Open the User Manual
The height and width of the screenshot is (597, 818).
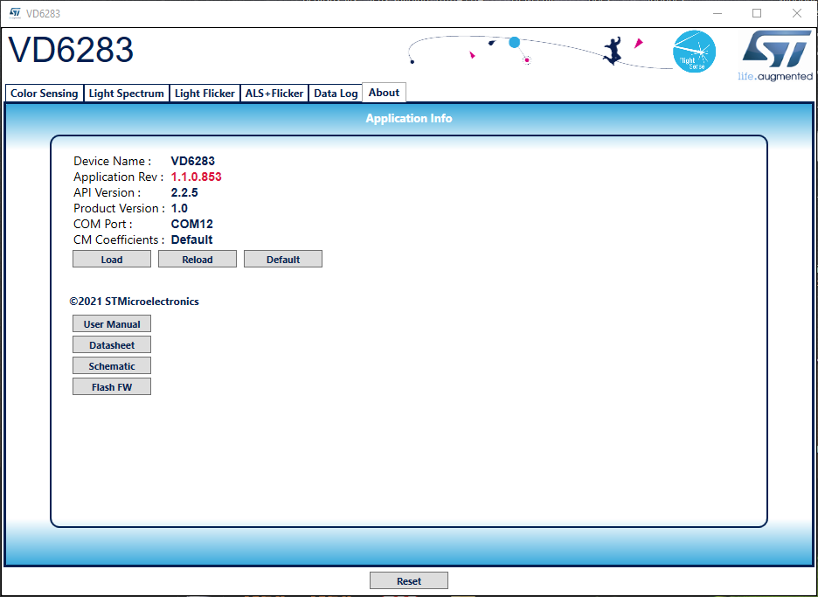pos(112,324)
